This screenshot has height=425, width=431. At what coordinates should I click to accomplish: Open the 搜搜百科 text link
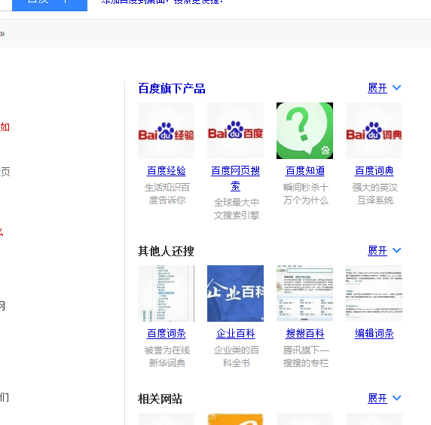(305, 334)
